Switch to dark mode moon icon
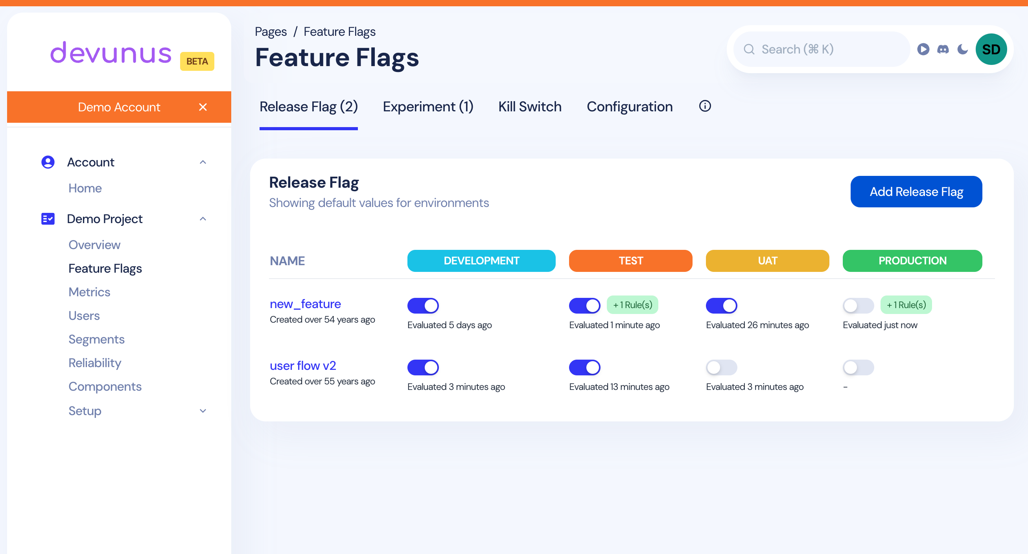This screenshot has width=1028, height=554. [x=963, y=49]
